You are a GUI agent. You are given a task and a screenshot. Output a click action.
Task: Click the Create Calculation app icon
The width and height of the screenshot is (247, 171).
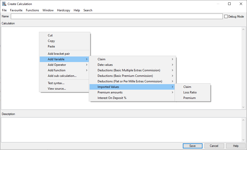tap(4, 4)
